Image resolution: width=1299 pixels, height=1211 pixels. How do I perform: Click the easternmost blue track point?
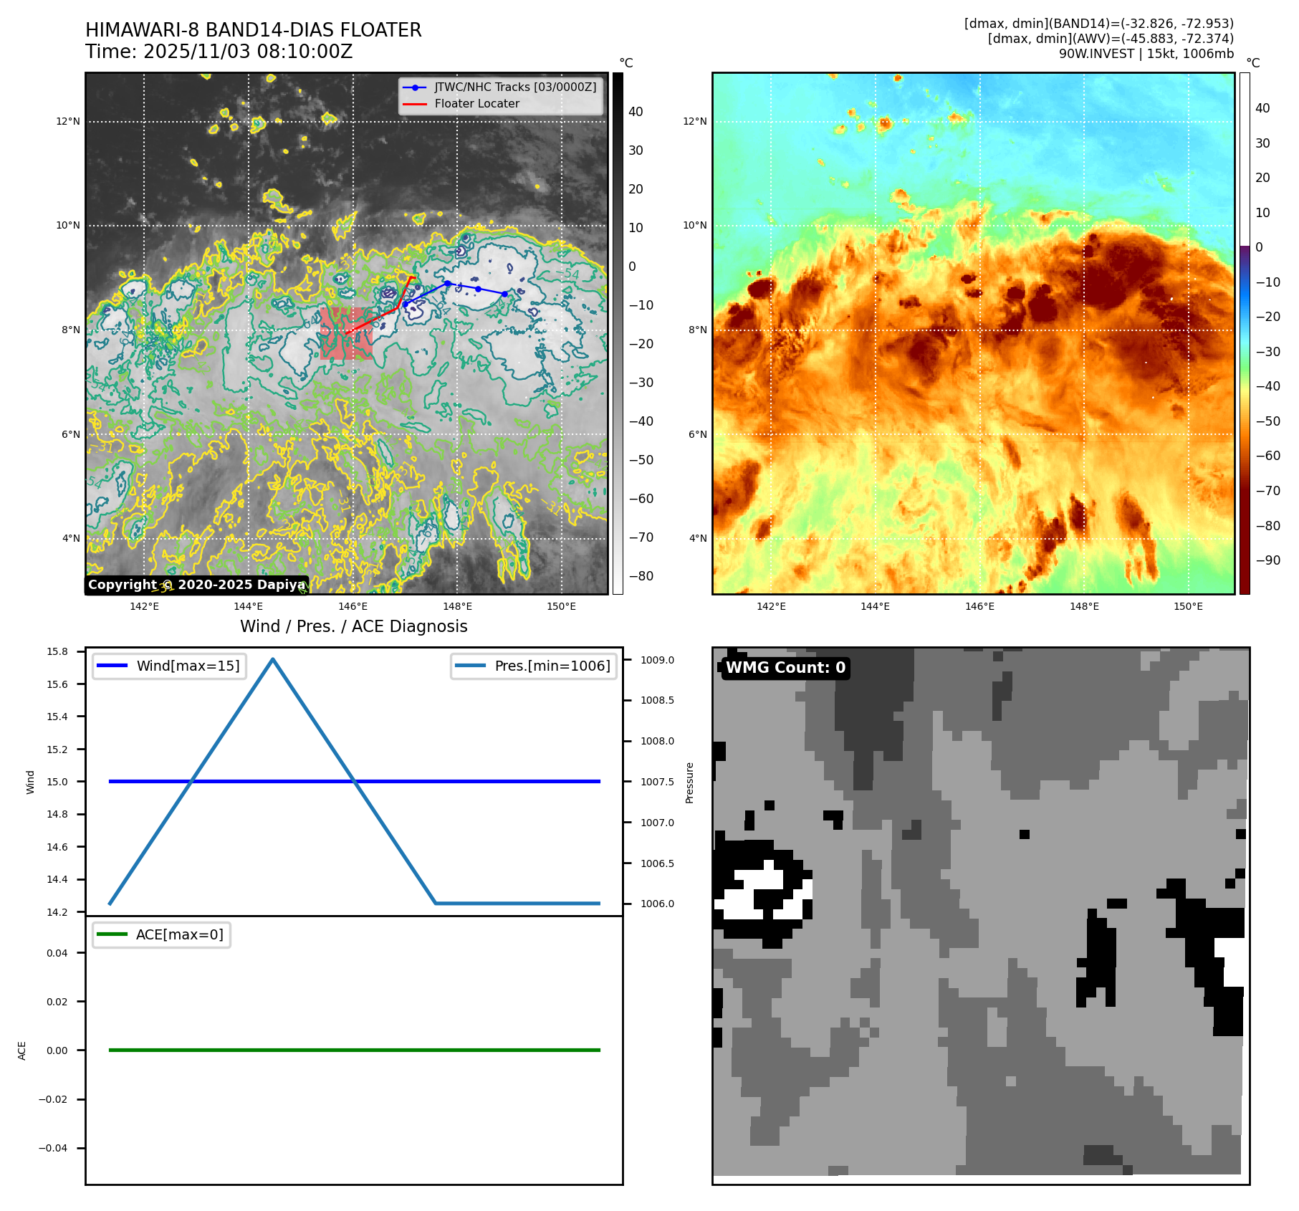[x=504, y=294]
